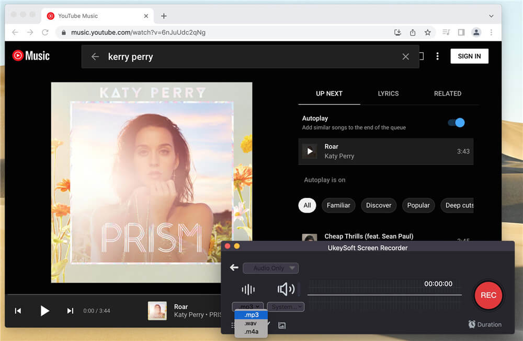Switch to the LYRICS tab
Screen dimensions: 523x341
point(388,93)
